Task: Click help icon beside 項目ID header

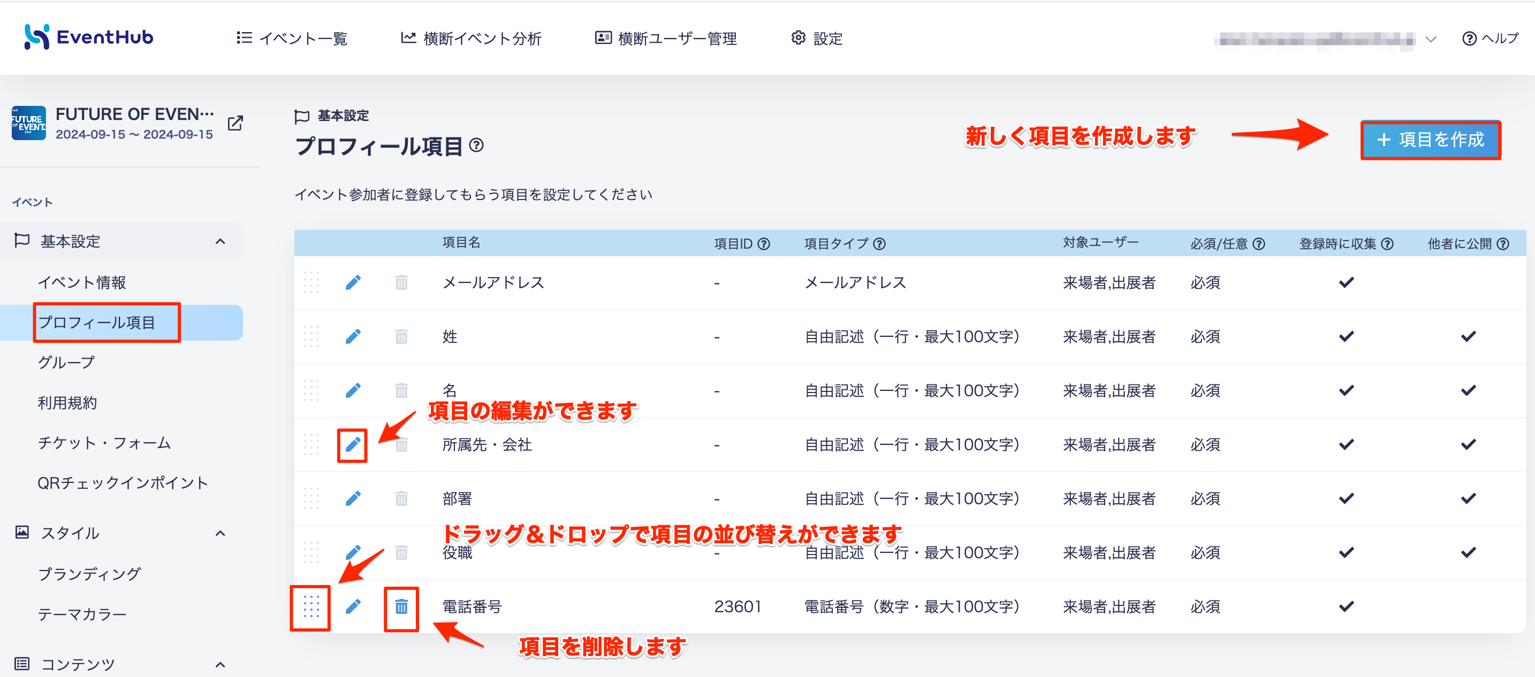Action: click(764, 244)
